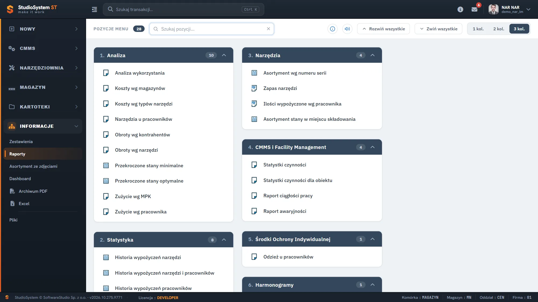This screenshot has height=302, width=538.
Task: Collapse the Harmonogramy section
Action: coord(373,285)
